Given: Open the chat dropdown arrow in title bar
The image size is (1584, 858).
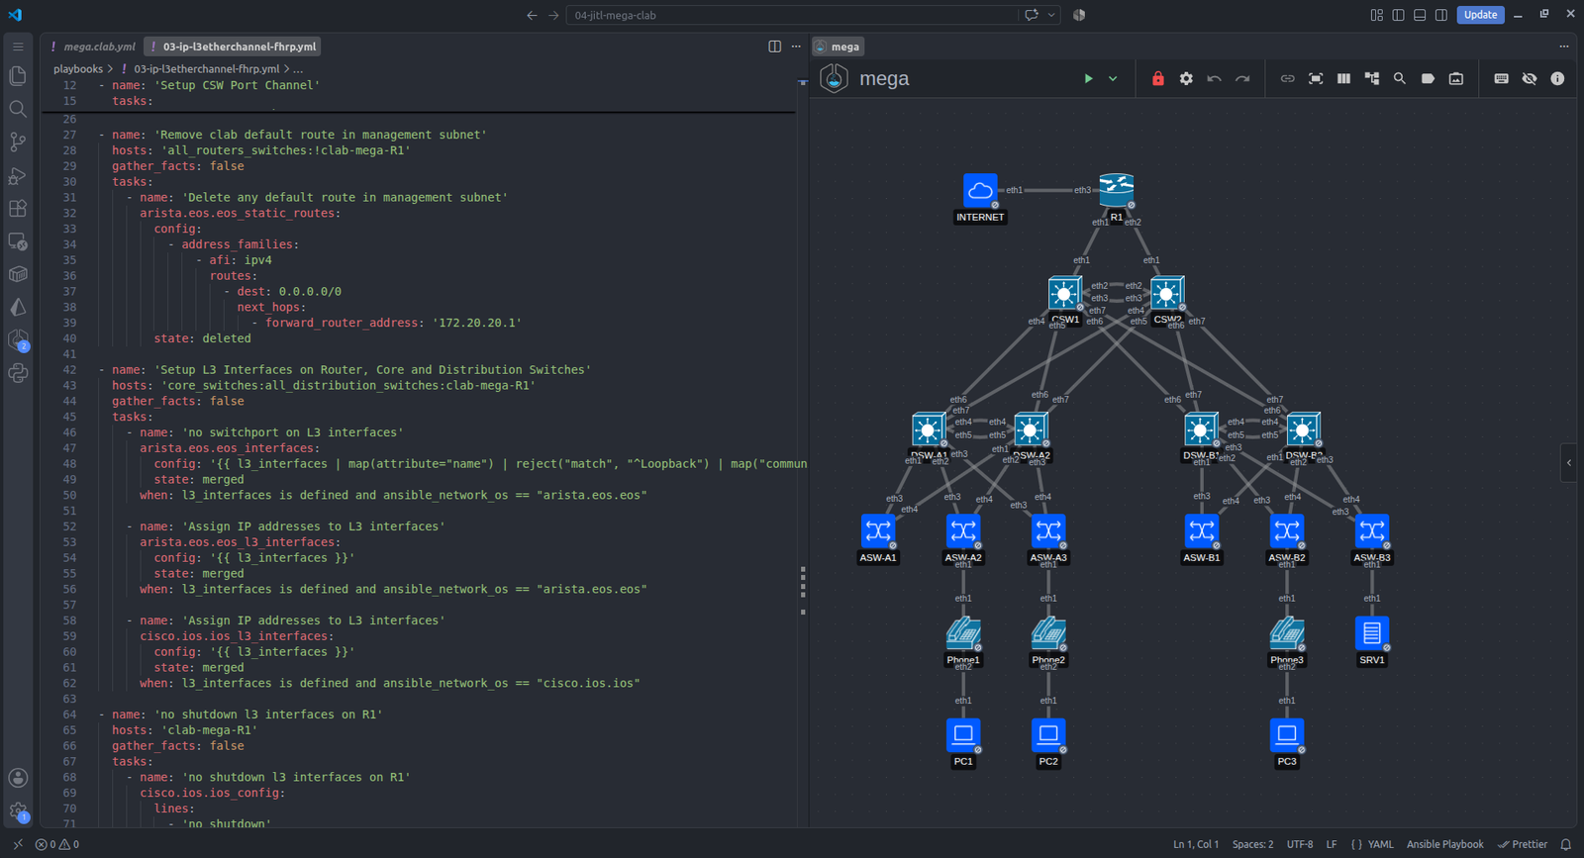Looking at the screenshot, I should (x=1051, y=15).
